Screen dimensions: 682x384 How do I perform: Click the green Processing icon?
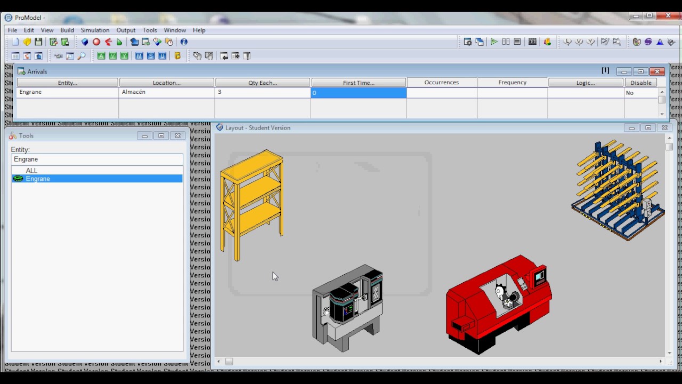[119, 42]
